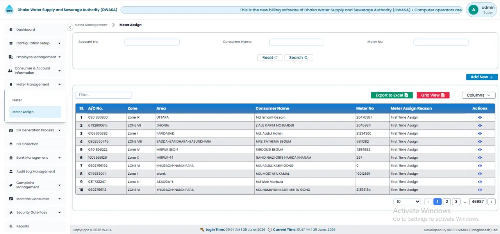Image resolution: width=500 pixels, height=234 pixels.
Task: Go to page 2
Action: (x=447, y=202)
